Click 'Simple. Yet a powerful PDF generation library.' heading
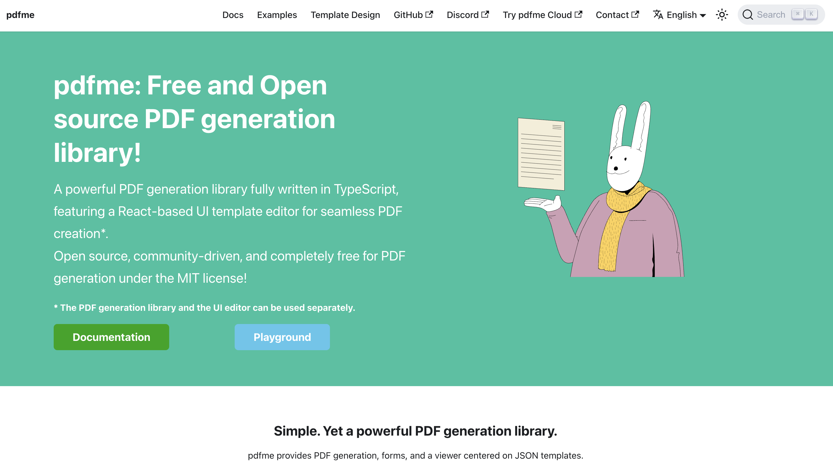Screen dimensions: 833x462 tap(416, 431)
